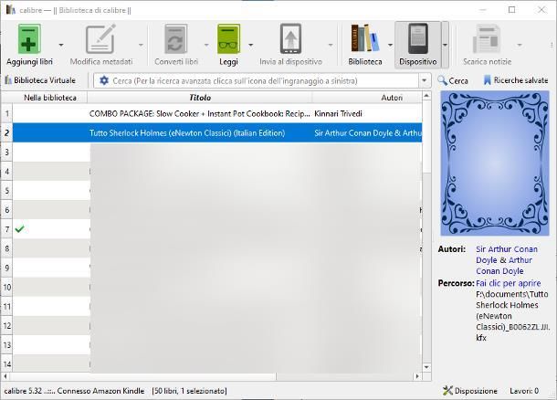Click the Aggiungi libri icon

click(29, 39)
